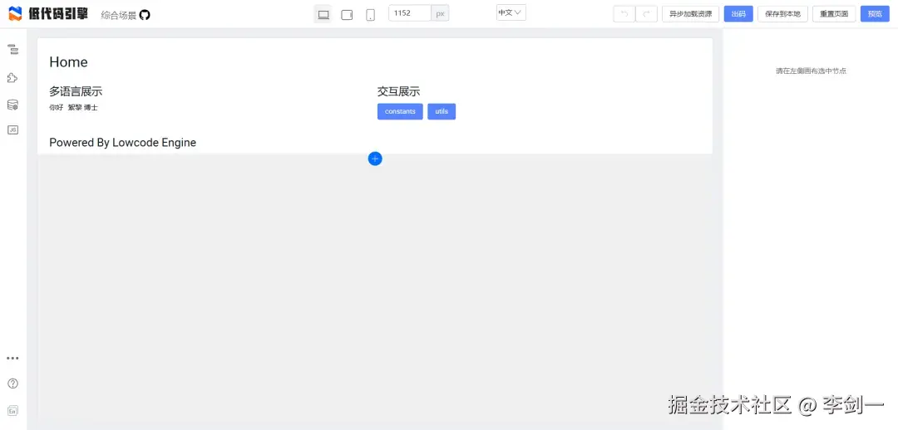Select the Powered By Lowcode Engine text

point(122,143)
